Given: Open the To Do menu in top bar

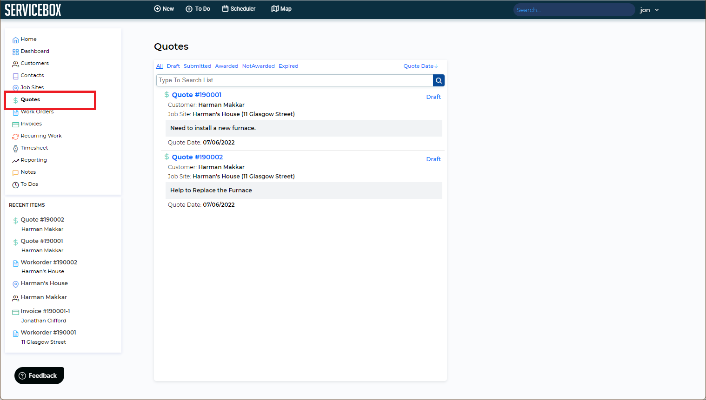Looking at the screenshot, I should 198,9.
